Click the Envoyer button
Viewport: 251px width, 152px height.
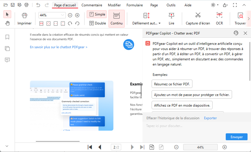click(237, 137)
